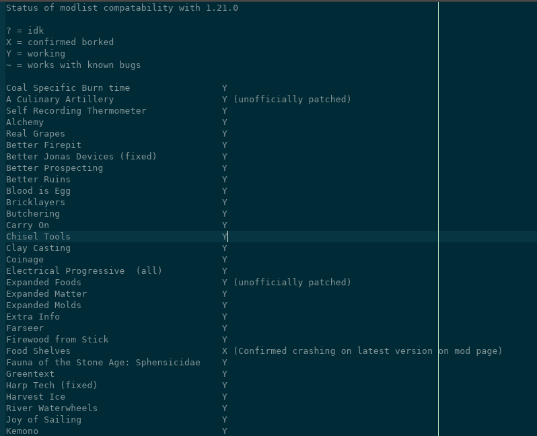Click the '? = idk' legend line
The height and width of the screenshot is (436, 537).
(x=25, y=31)
